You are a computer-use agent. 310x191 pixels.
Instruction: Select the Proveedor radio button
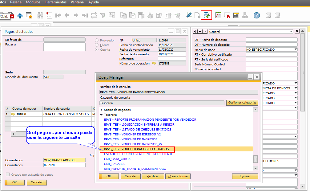point(97,40)
